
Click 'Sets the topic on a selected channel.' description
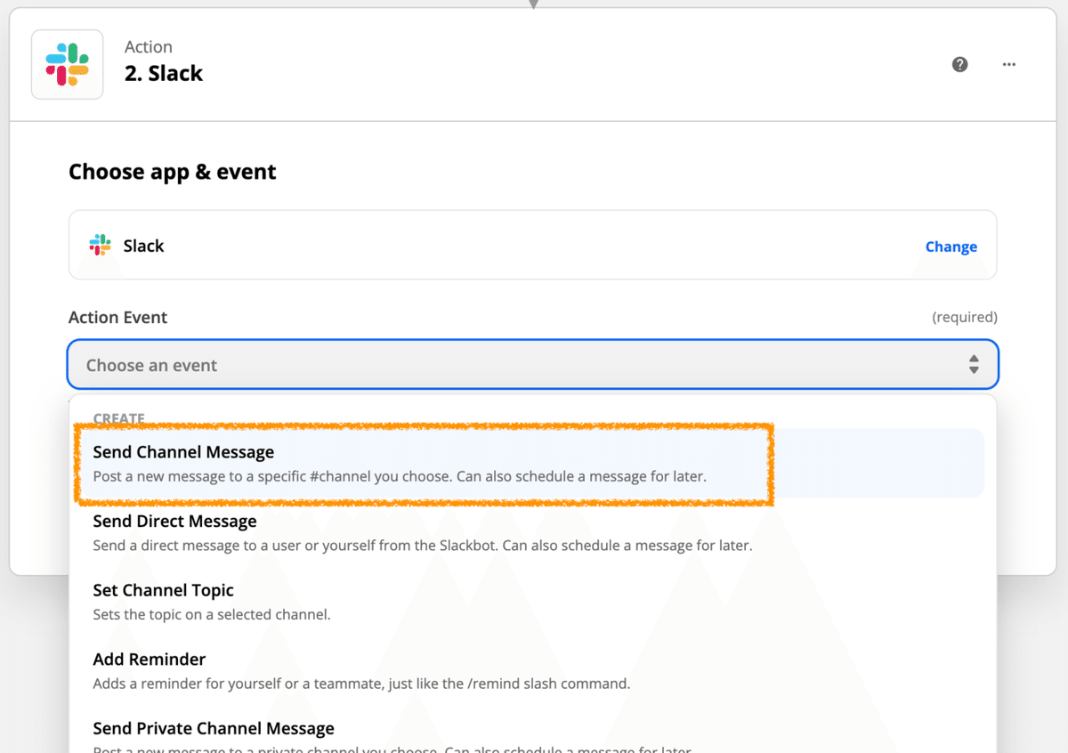tap(212, 614)
